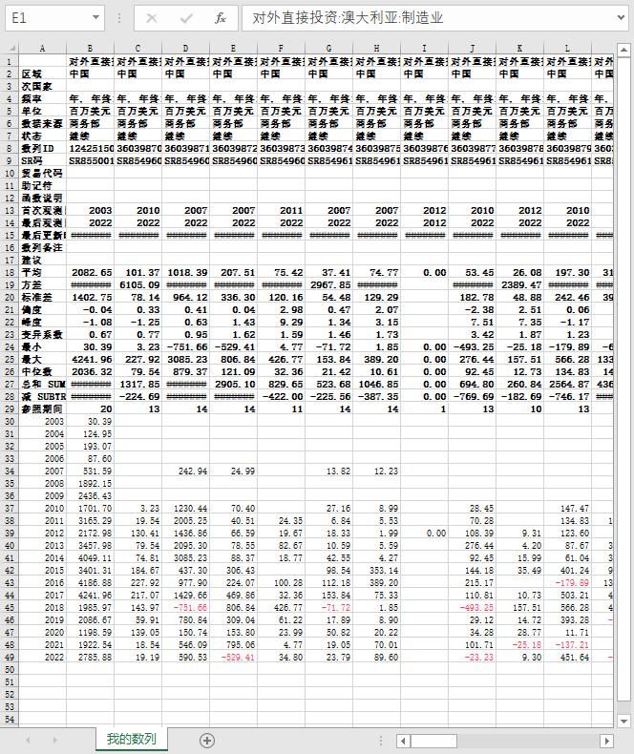634x754 pixels.
Task: Click red value -179.89 in row 43
Action: [x=567, y=583]
